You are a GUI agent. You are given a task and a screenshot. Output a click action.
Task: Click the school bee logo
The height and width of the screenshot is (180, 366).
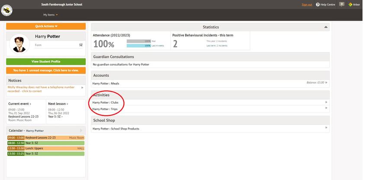(7, 11)
